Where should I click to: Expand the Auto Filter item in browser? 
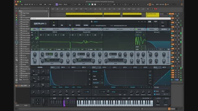[x=19, y=22]
